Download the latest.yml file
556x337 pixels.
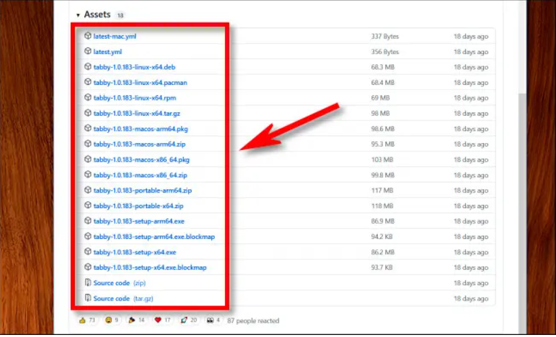pyautogui.click(x=108, y=51)
